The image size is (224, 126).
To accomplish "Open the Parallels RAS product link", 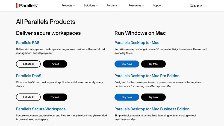I will coord(28,43).
